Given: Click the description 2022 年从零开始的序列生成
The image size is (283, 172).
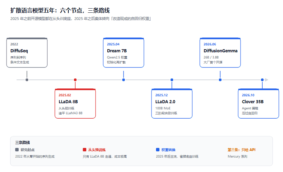Looking at the screenshot, I should coord(35,157).
